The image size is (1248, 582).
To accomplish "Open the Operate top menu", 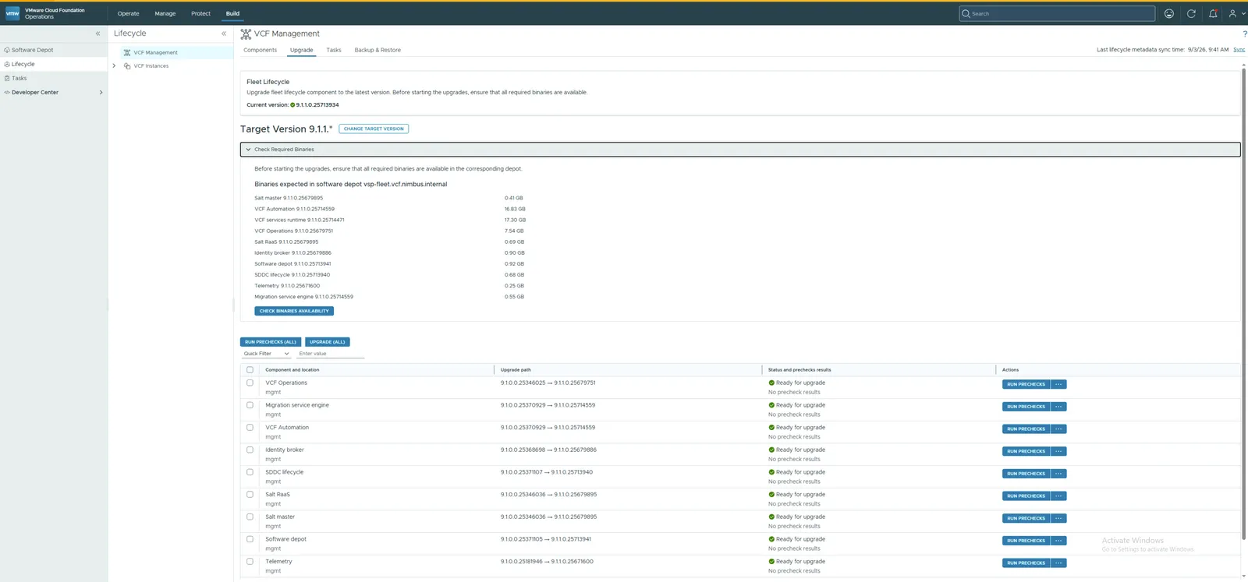I will pos(129,13).
